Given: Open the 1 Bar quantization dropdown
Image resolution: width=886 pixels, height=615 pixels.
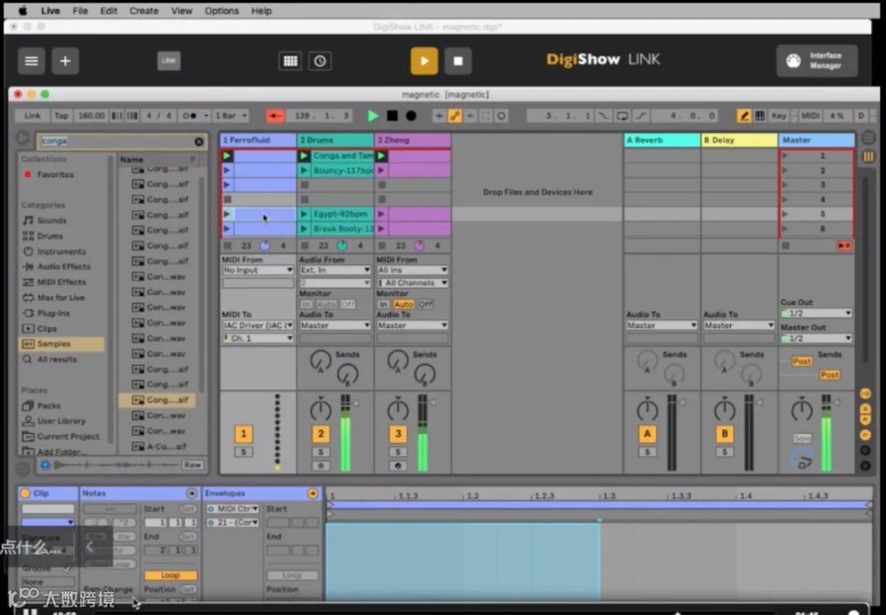Looking at the screenshot, I should coord(231,116).
